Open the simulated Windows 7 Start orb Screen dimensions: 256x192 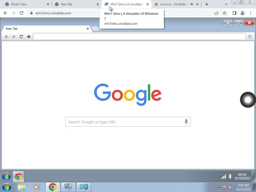click(x=6, y=176)
